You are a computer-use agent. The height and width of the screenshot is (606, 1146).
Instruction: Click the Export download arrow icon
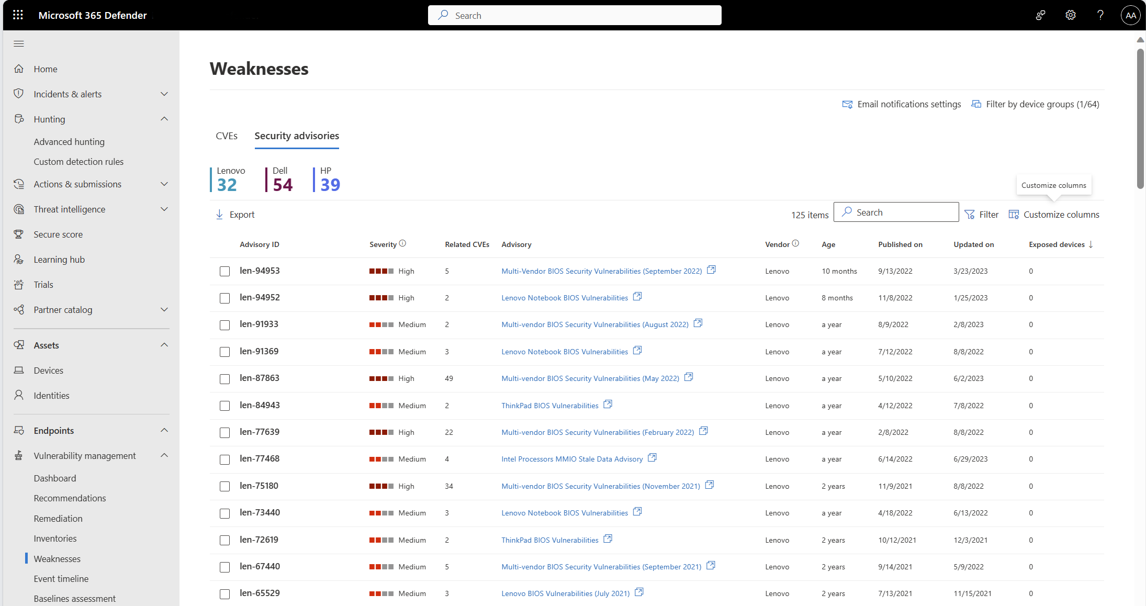(219, 215)
